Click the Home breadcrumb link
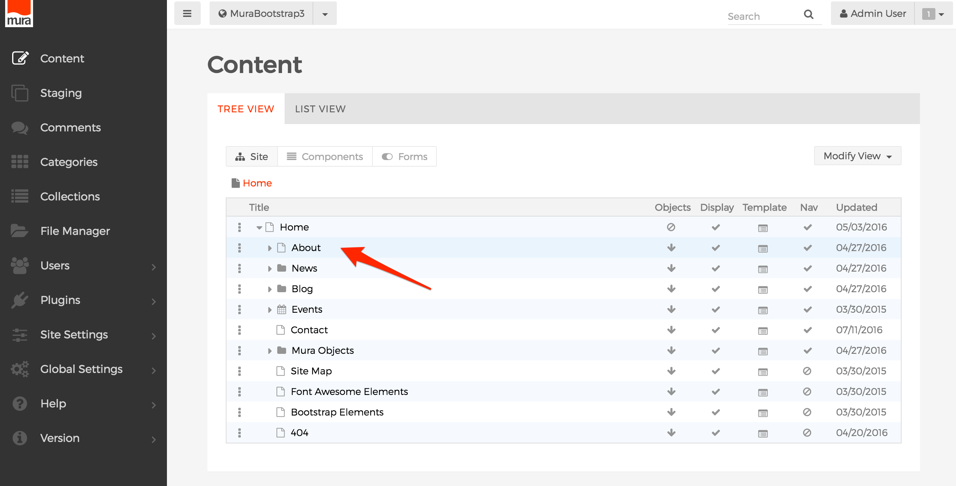956x486 pixels. pos(258,182)
